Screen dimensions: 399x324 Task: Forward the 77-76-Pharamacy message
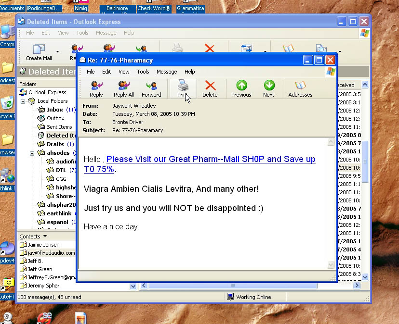click(151, 88)
